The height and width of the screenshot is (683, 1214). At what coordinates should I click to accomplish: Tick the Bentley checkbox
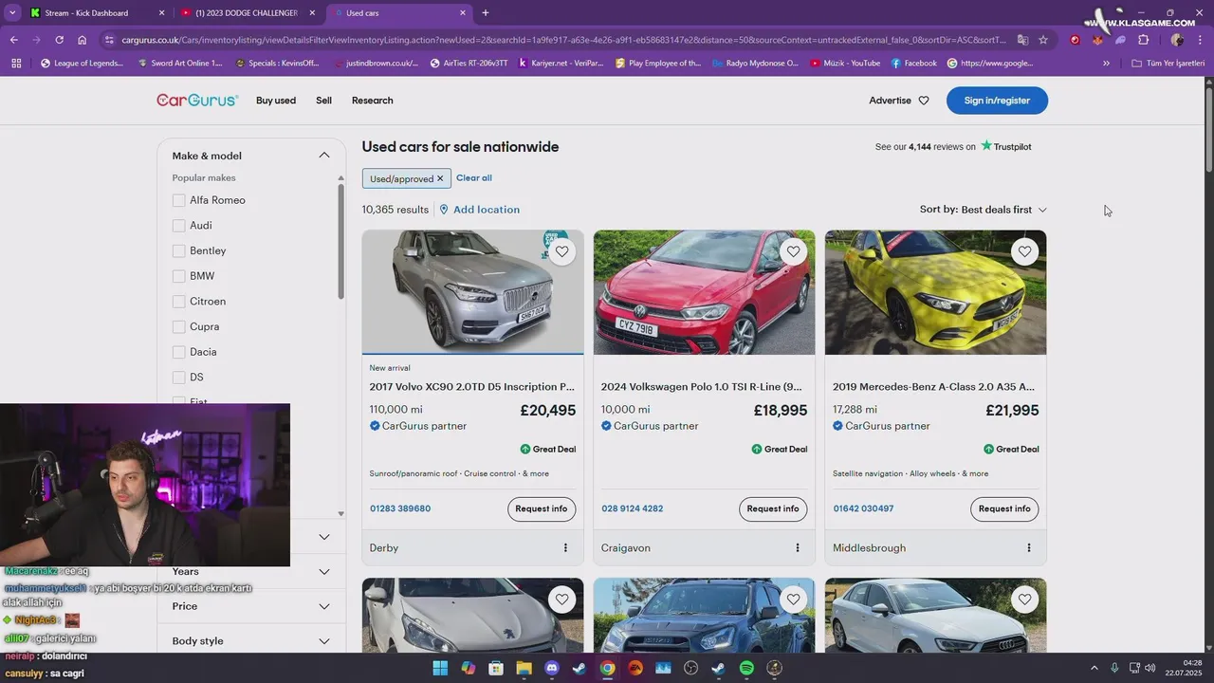[x=178, y=250]
